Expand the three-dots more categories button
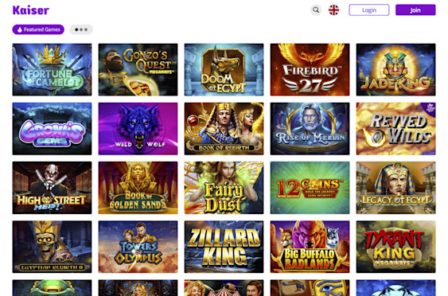448x296 pixels. tap(81, 29)
